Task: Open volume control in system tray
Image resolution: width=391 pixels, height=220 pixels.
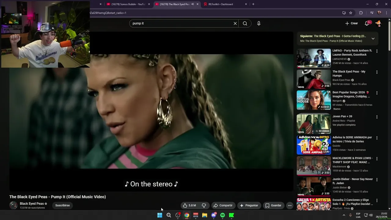Action: [371, 215]
